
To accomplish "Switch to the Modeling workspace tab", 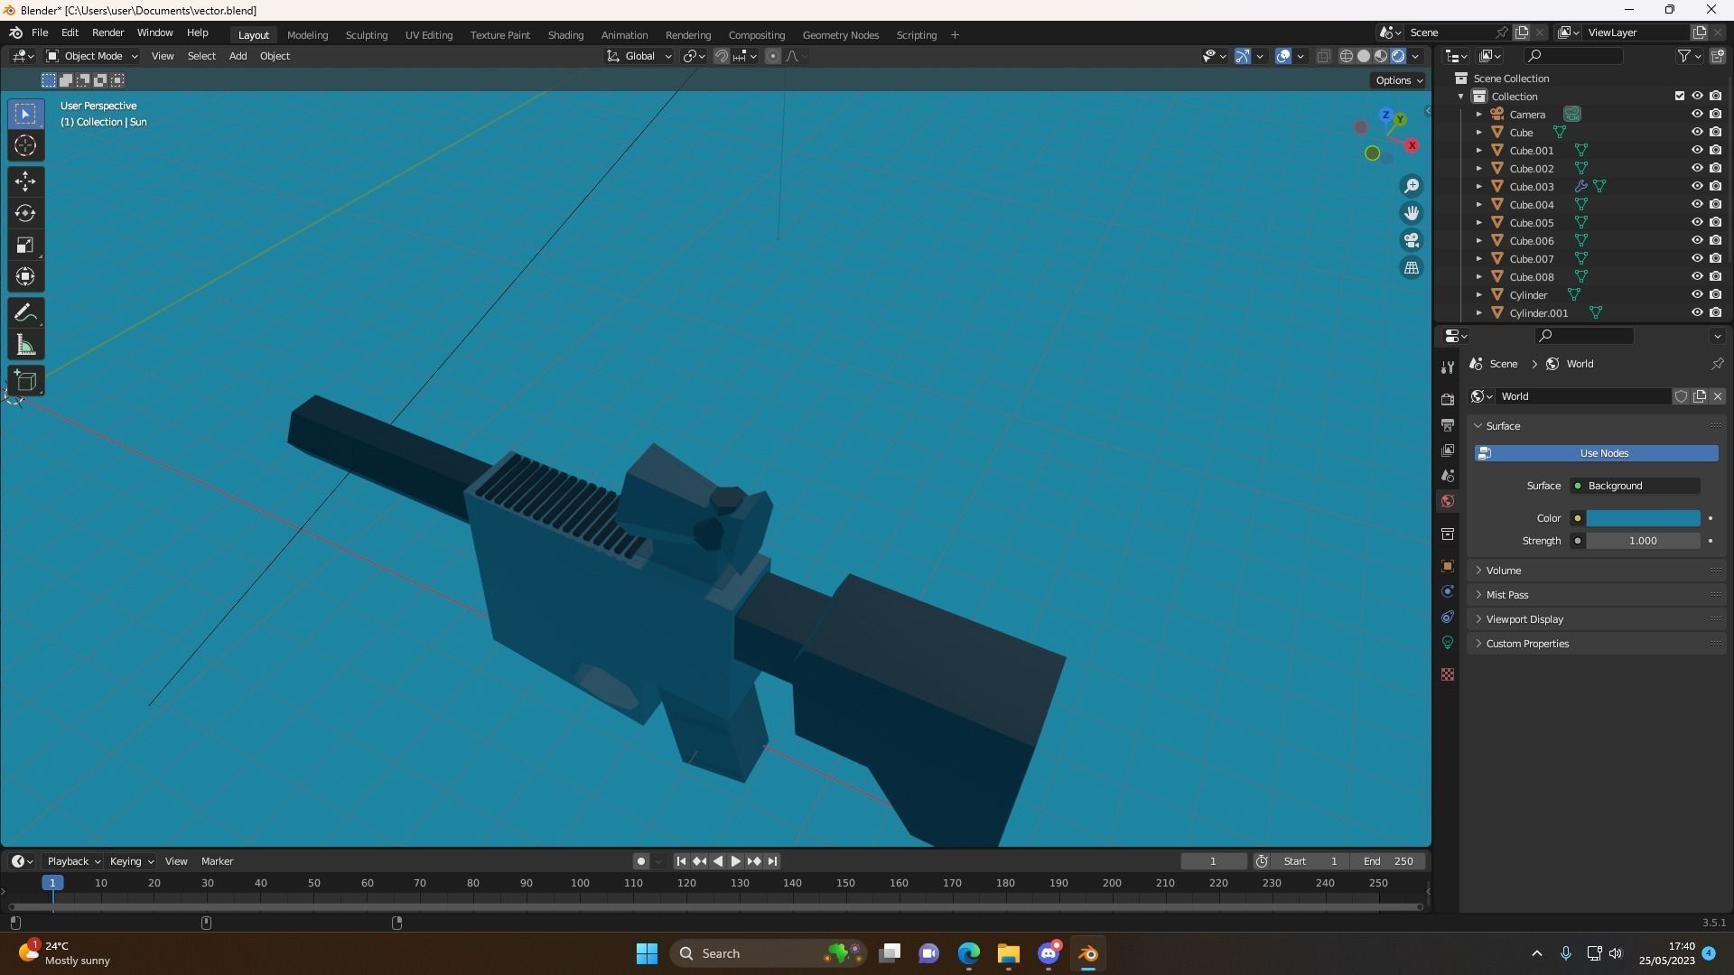I will pyautogui.click(x=307, y=35).
